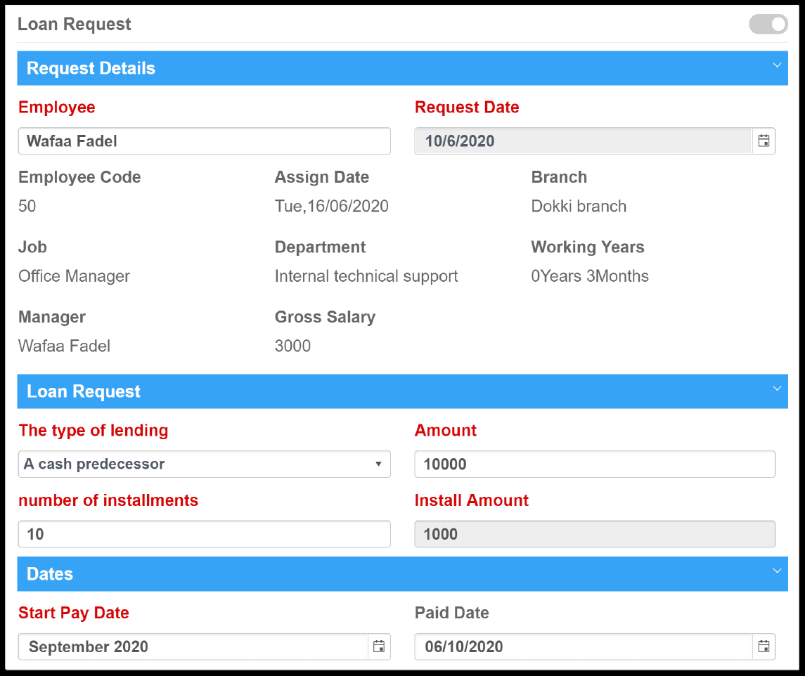Click the Employee field with Wafaa Fadel
Screen dimensions: 805x676
point(205,141)
